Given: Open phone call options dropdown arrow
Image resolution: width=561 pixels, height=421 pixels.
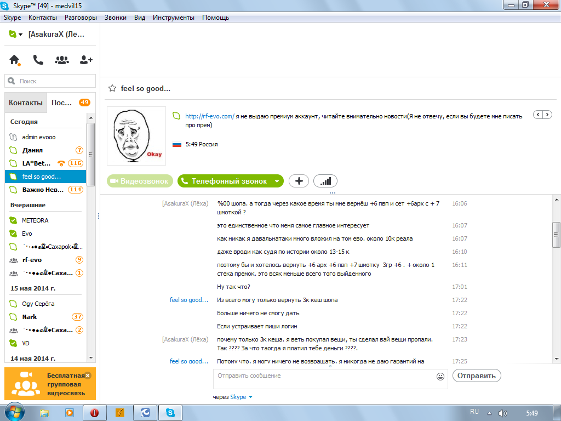Looking at the screenshot, I should (x=277, y=181).
